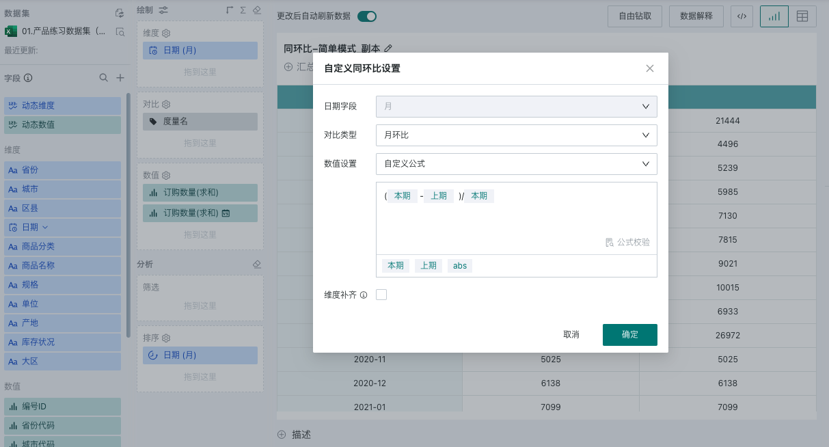This screenshot has width=829, height=447.
Task: Click the 数据解释 button
Action: (696, 16)
